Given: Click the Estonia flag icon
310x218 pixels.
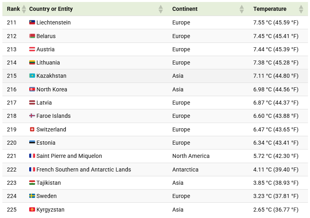Looking at the screenshot, I should pos(32,143).
